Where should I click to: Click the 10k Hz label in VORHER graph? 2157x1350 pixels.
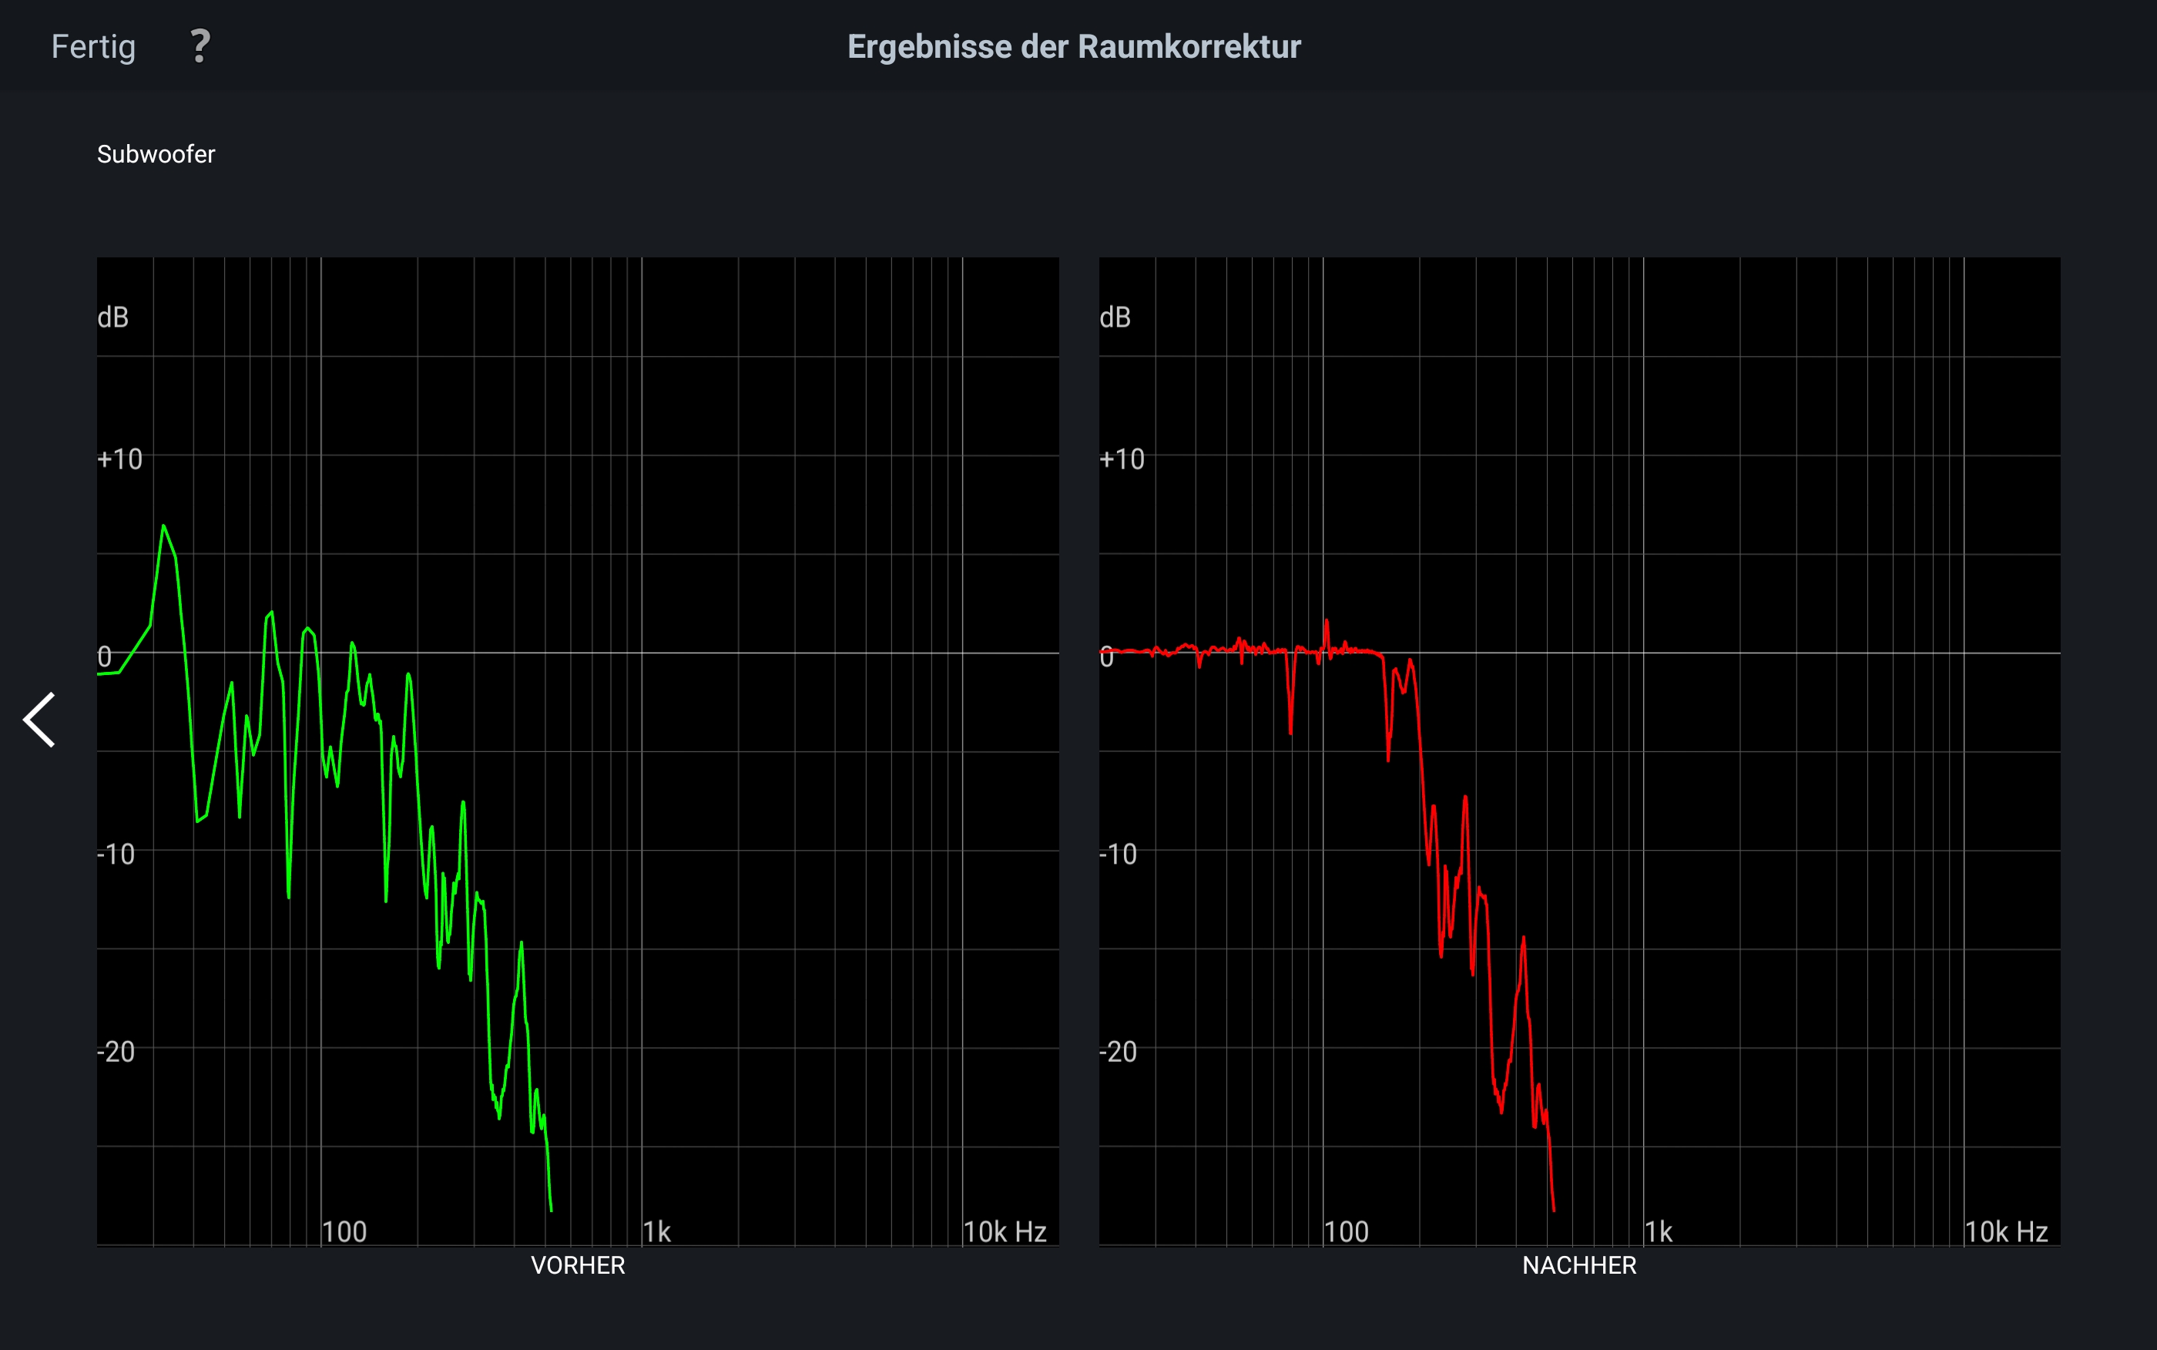(1005, 1232)
